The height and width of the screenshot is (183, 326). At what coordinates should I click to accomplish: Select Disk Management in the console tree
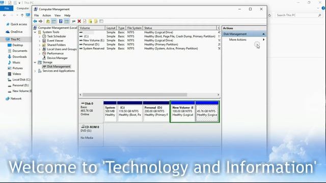pos(59,67)
